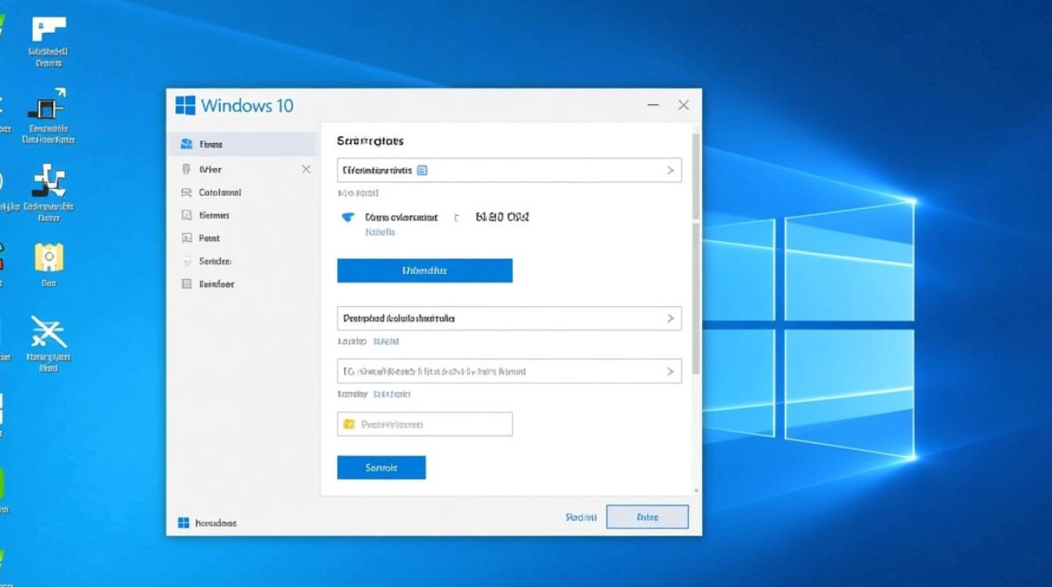The image size is (1052, 587).
Task: Open the top white desktop icon
Action: click(49, 30)
